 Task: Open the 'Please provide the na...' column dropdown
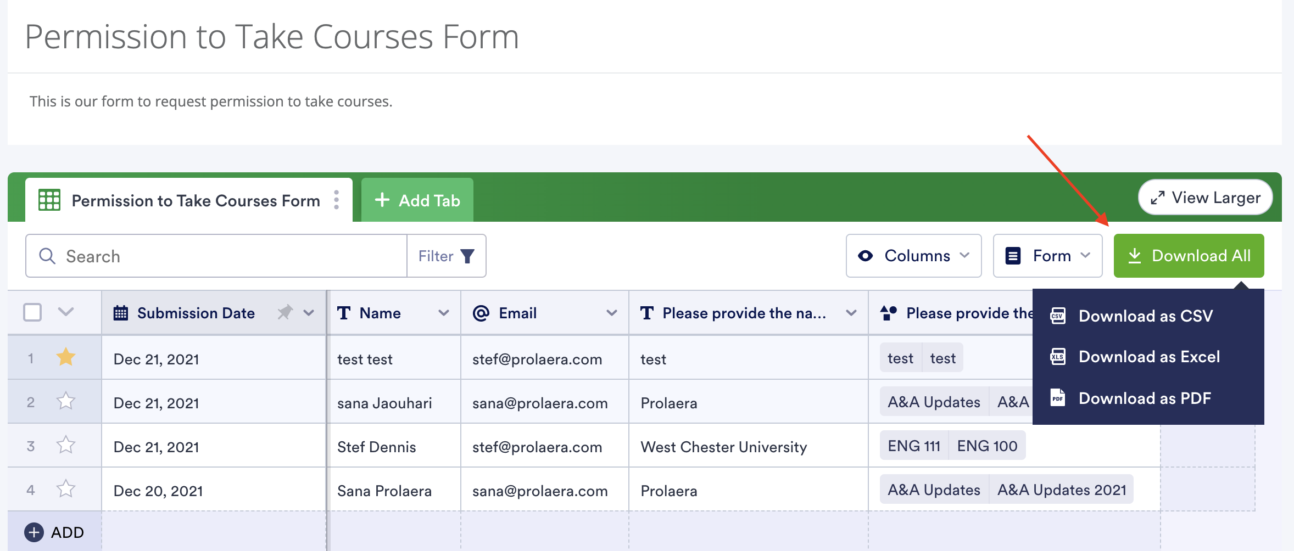[851, 313]
